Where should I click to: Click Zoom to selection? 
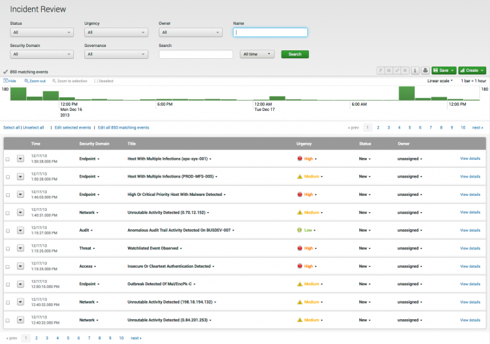70,81
